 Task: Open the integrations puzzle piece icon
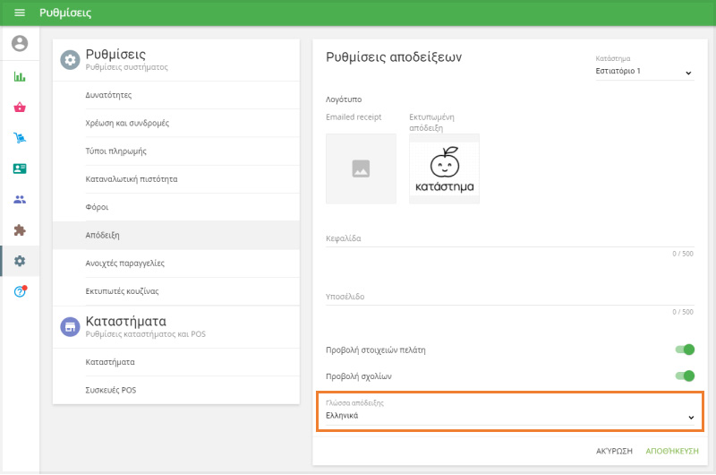20,230
